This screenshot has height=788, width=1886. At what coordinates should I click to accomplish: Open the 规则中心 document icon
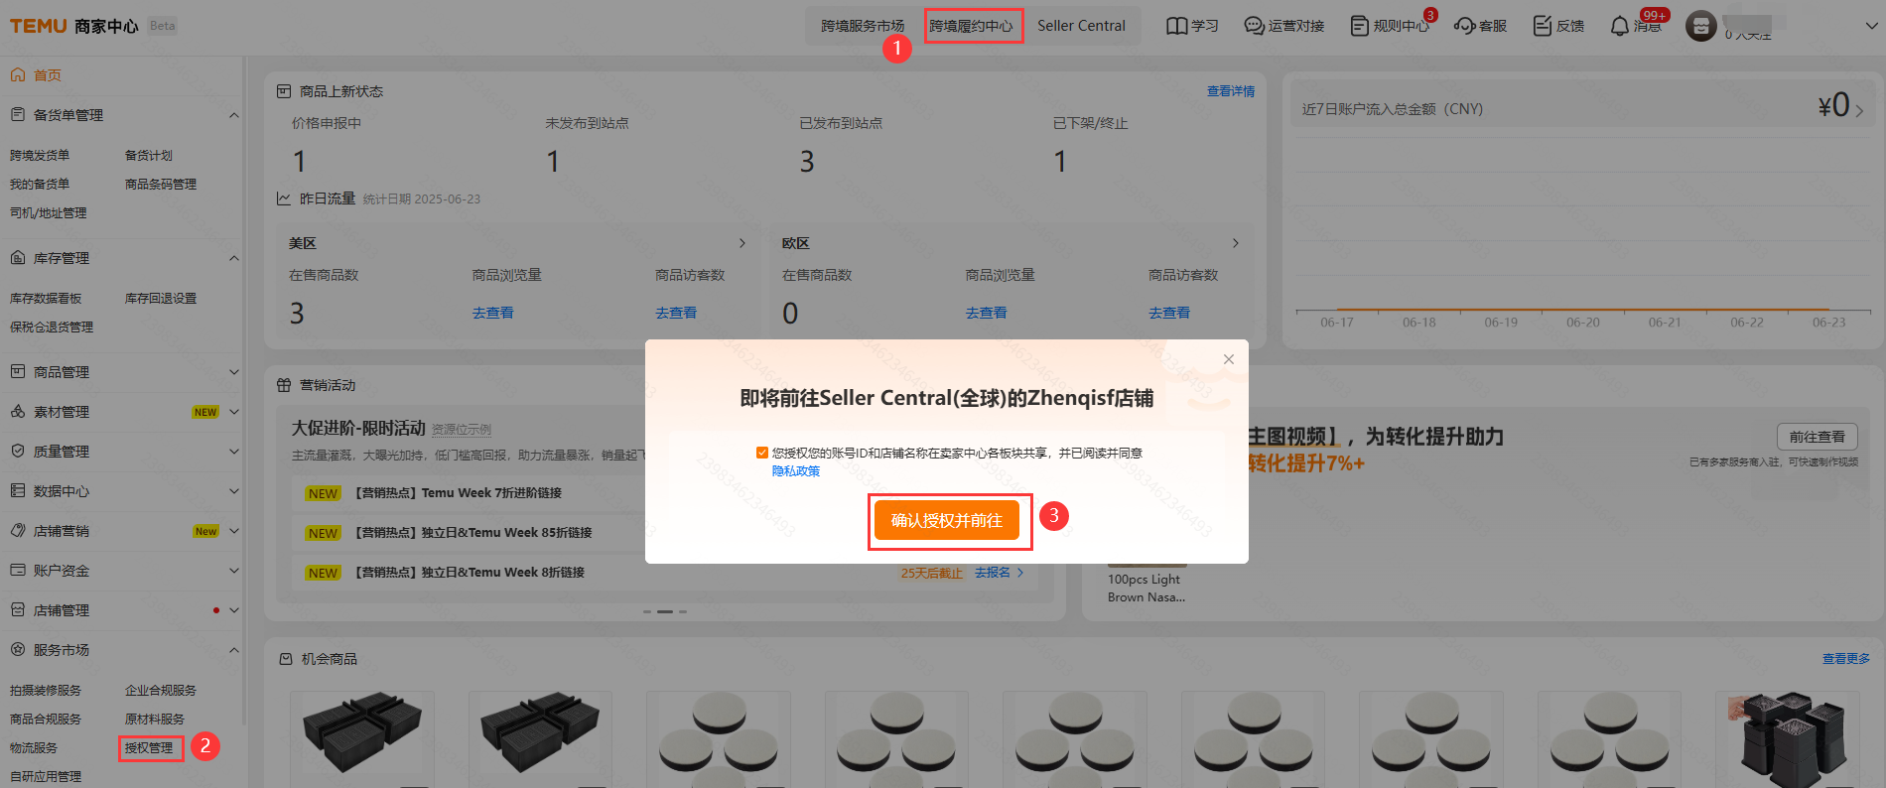pyautogui.click(x=1360, y=26)
